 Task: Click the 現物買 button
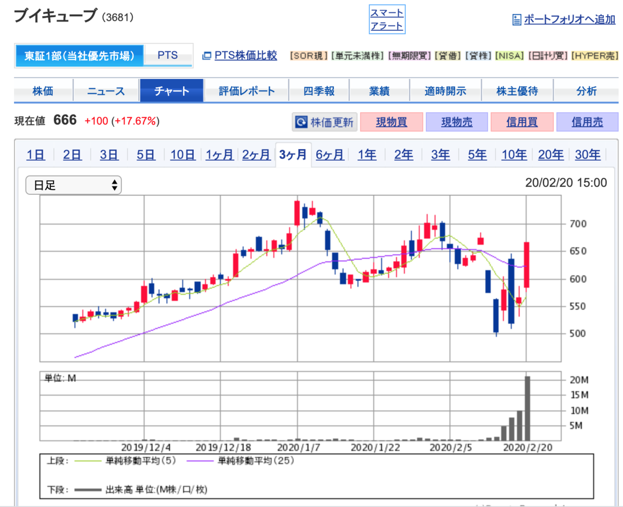tap(391, 122)
